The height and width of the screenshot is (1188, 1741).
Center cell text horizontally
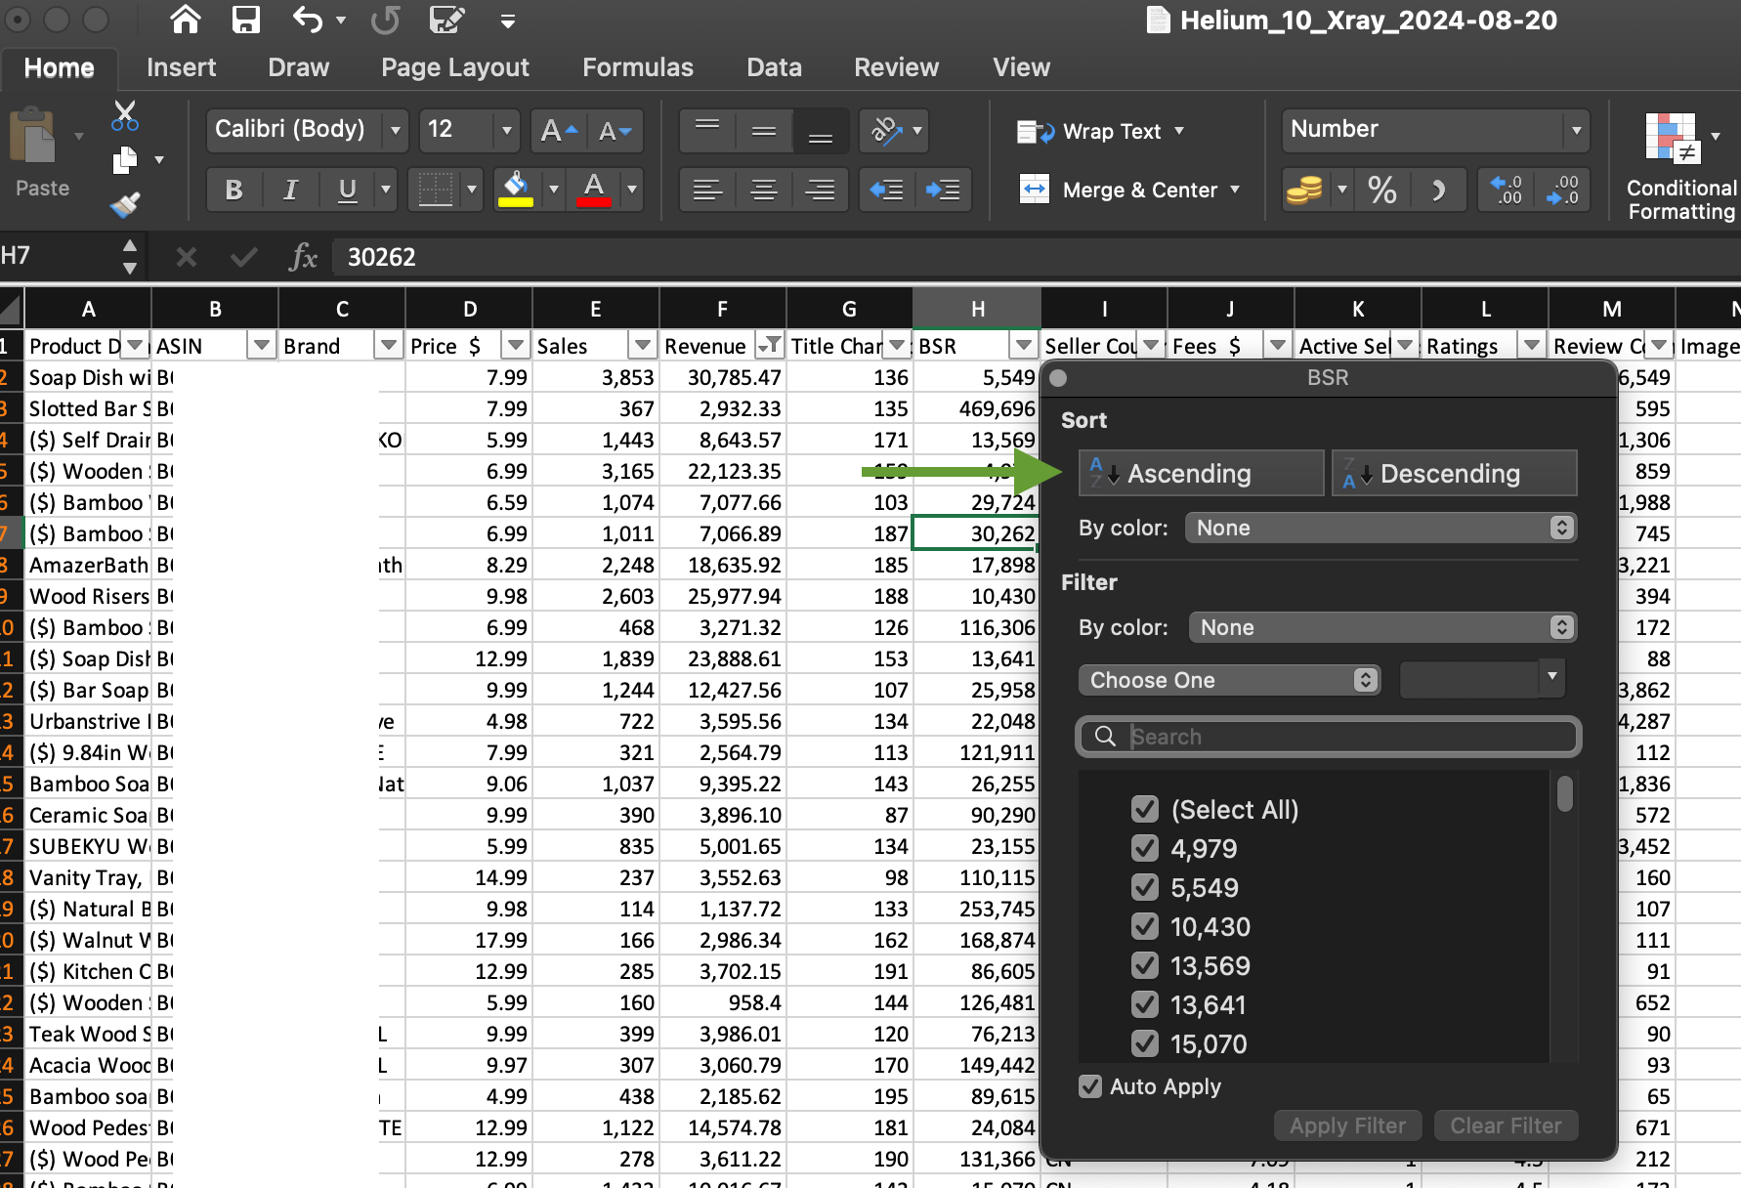(764, 190)
